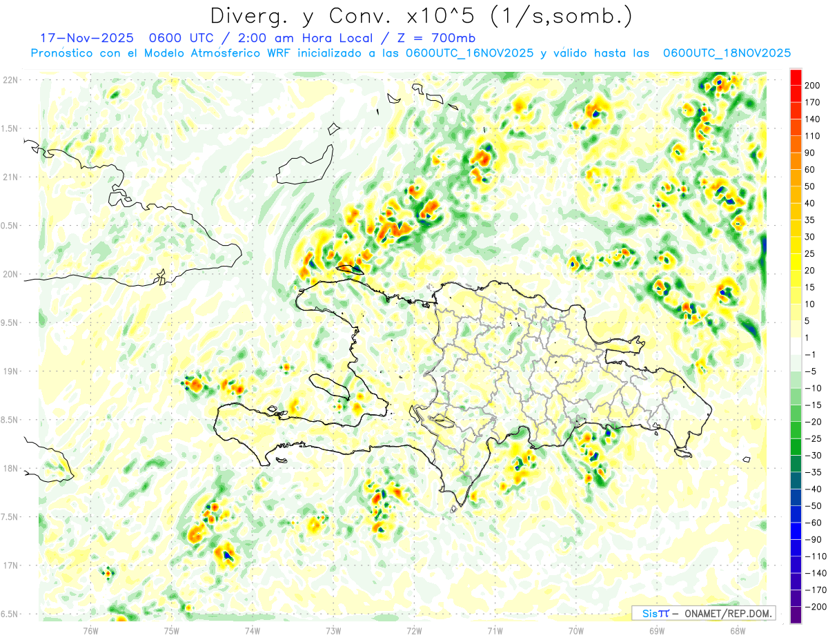
Task: Click the chart title "Diverg. y Conv. x10^5"
Action: (345, 15)
